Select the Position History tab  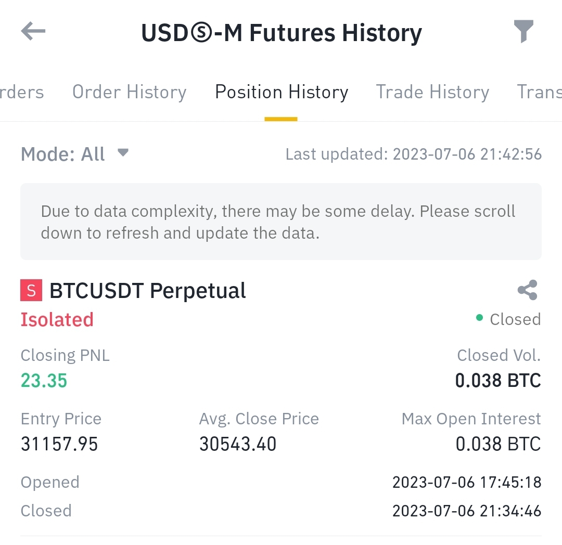pyautogui.click(x=282, y=92)
